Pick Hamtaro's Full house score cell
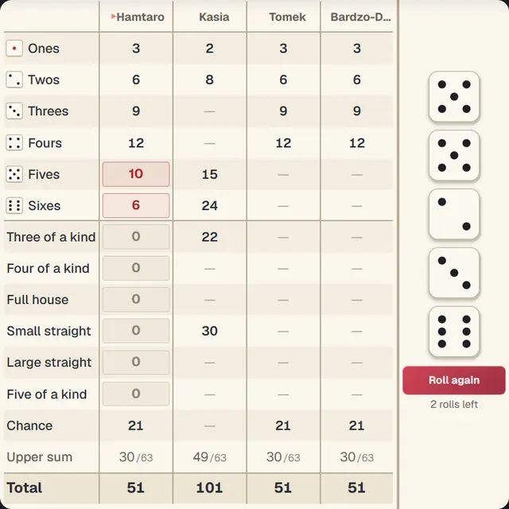Image resolution: width=509 pixels, height=509 pixels. (136, 299)
